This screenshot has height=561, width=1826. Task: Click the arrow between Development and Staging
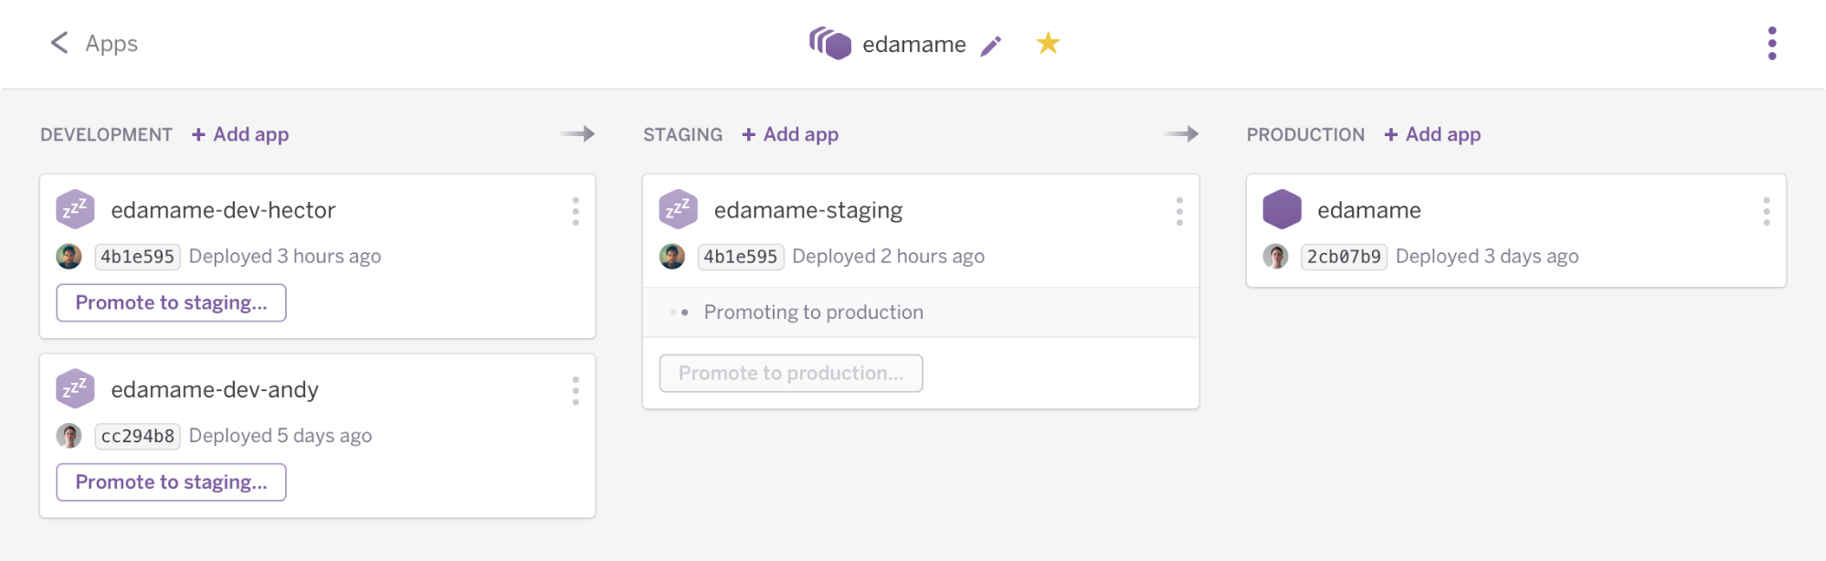tap(578, 133)
